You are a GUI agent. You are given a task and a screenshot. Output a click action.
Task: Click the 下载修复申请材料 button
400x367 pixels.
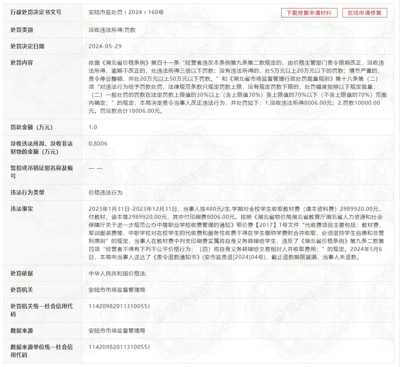(309, 13)
